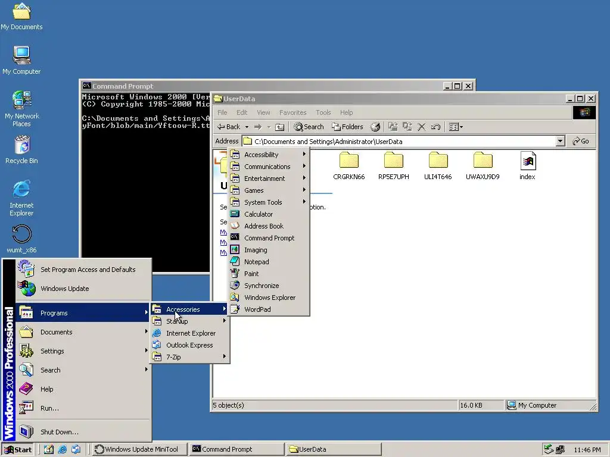Open the Favorites menu in UserData window
The image size is (610, 457).
[x=292, y=112]
